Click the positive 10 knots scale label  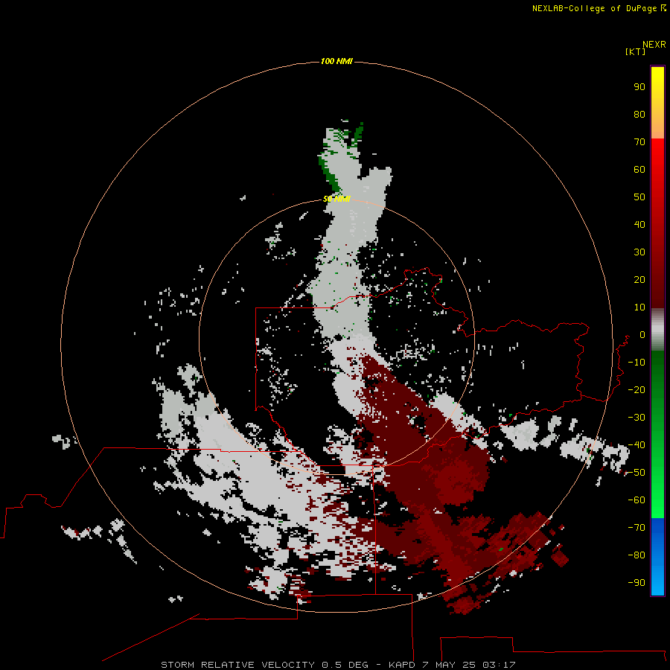click(x=639, y=307)
